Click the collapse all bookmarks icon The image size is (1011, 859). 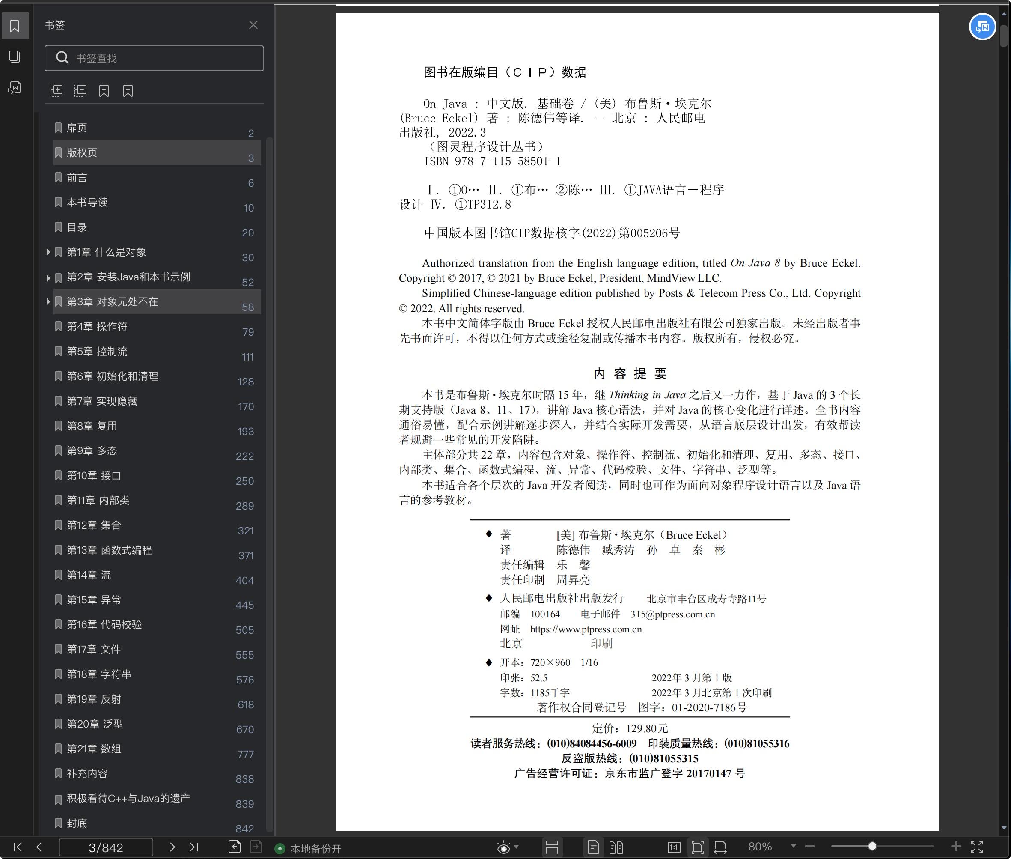coord(80,91)
